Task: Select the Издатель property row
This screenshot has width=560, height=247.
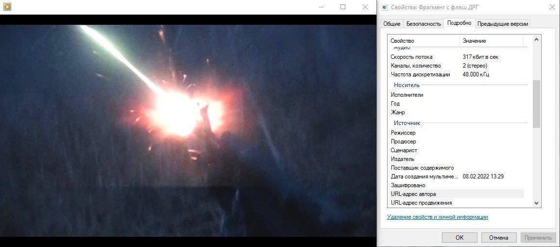Action: [x=457, y=159]
